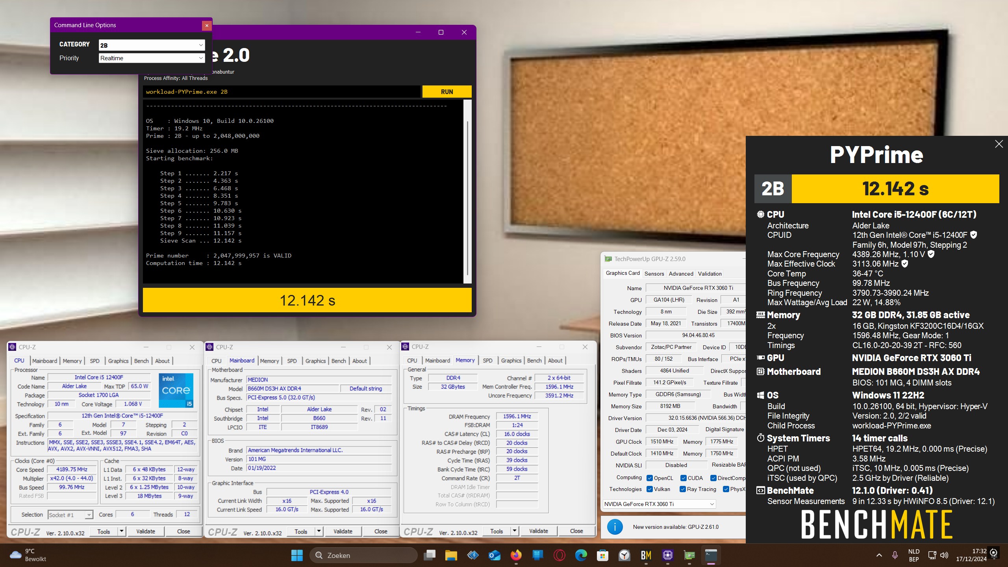
Task: Switch to BenchMate taskbar icon
Action: click(x=646, y=555)
